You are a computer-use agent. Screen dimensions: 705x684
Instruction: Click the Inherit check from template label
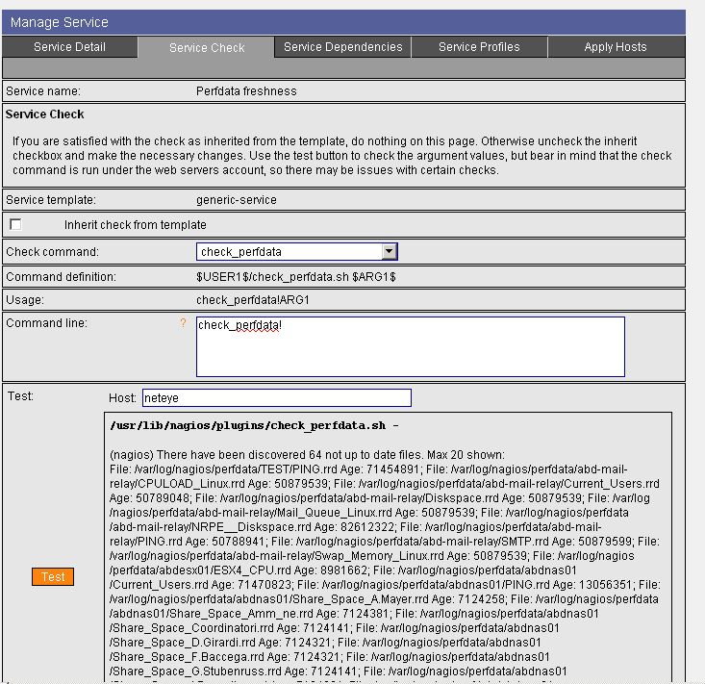pos(136,225)
